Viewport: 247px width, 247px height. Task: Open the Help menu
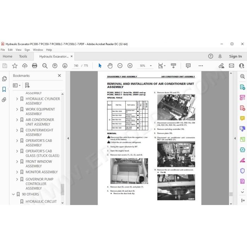pos(49,50)
